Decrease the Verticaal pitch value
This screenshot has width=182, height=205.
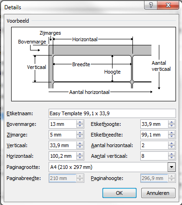pos(80,147)
